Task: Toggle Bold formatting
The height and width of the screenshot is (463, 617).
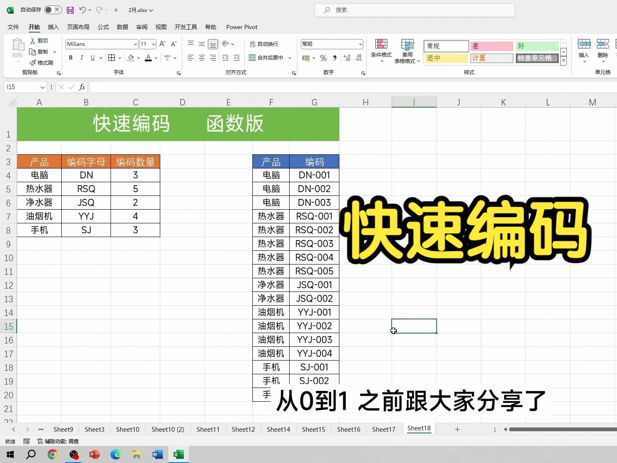Action: pyautogui.click(x=71, y=58)
